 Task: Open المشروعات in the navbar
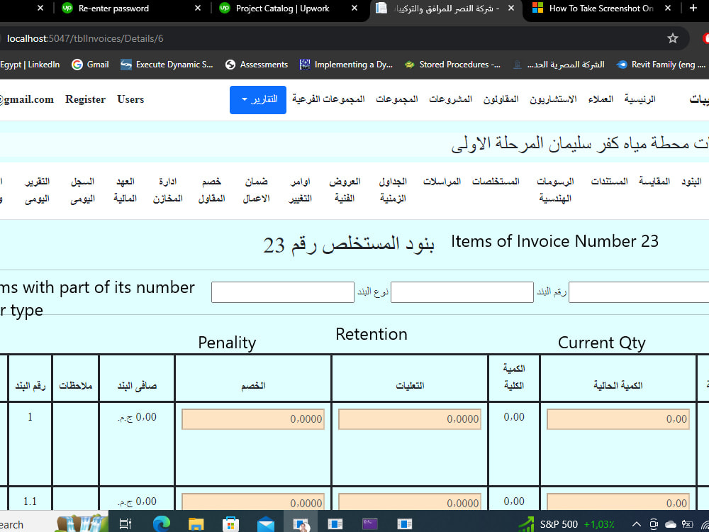click(450, 99)
